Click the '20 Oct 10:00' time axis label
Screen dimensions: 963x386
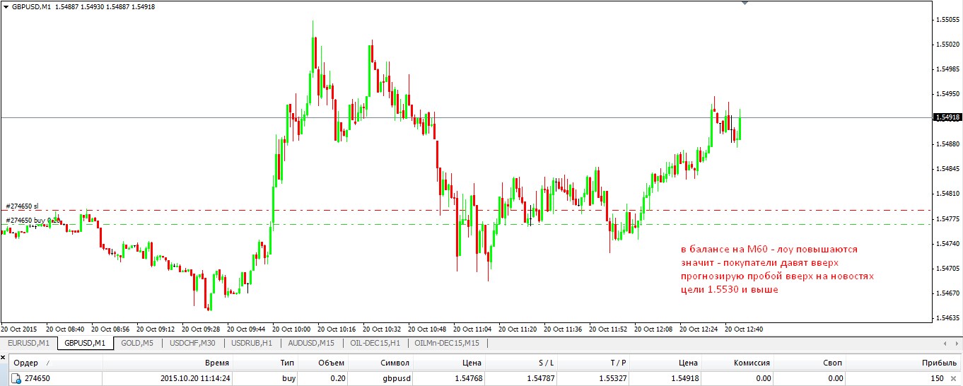coord(291,329)
